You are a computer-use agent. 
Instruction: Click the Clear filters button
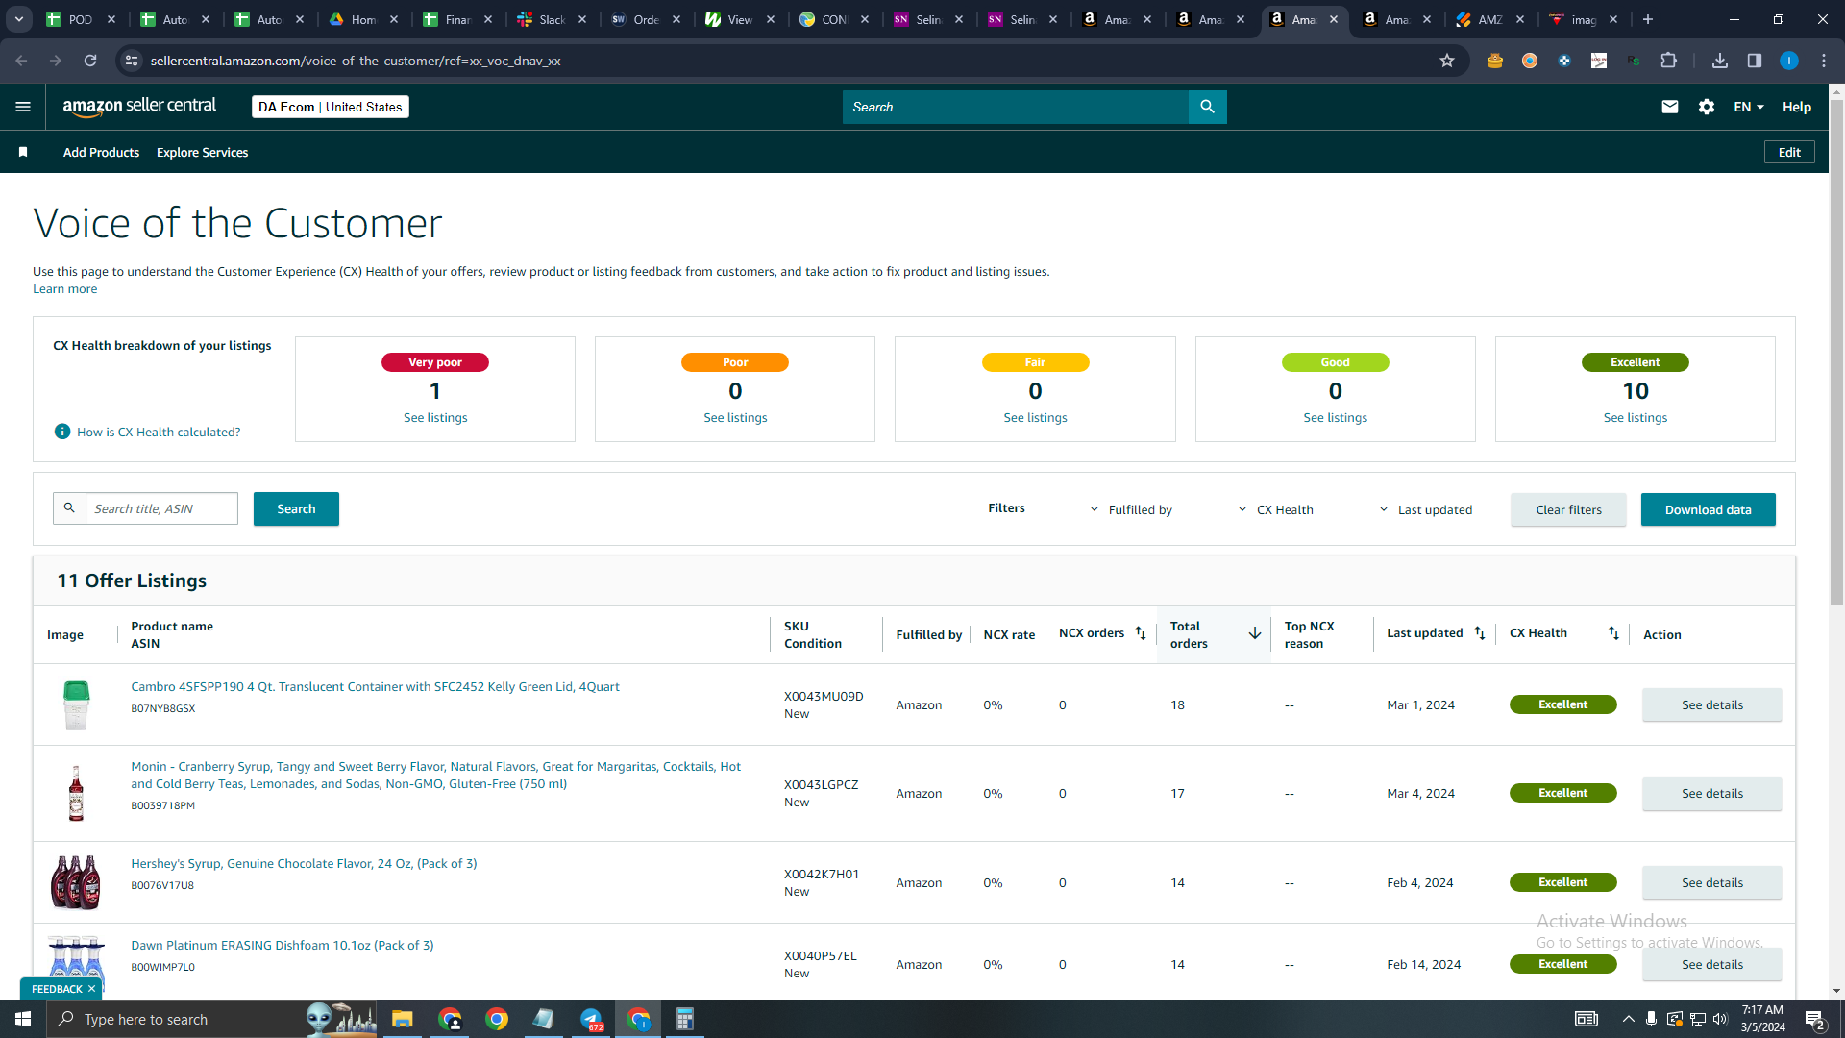[x=1568, y=509]
